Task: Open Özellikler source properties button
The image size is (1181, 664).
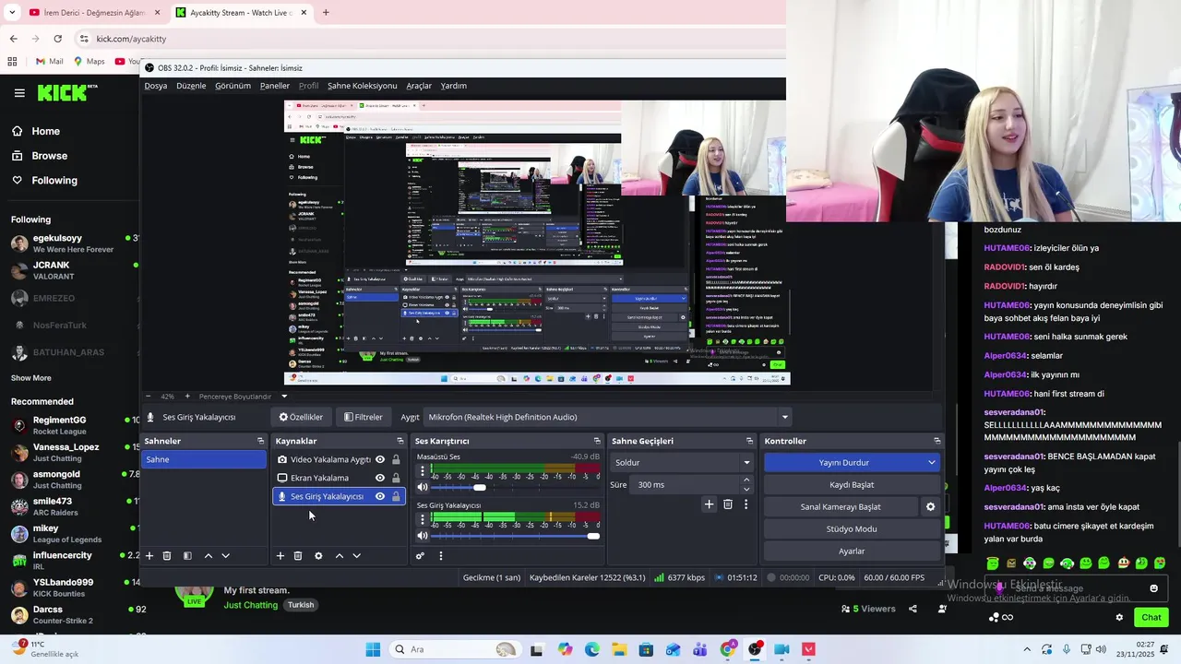Action: click(x=301, y=417)
